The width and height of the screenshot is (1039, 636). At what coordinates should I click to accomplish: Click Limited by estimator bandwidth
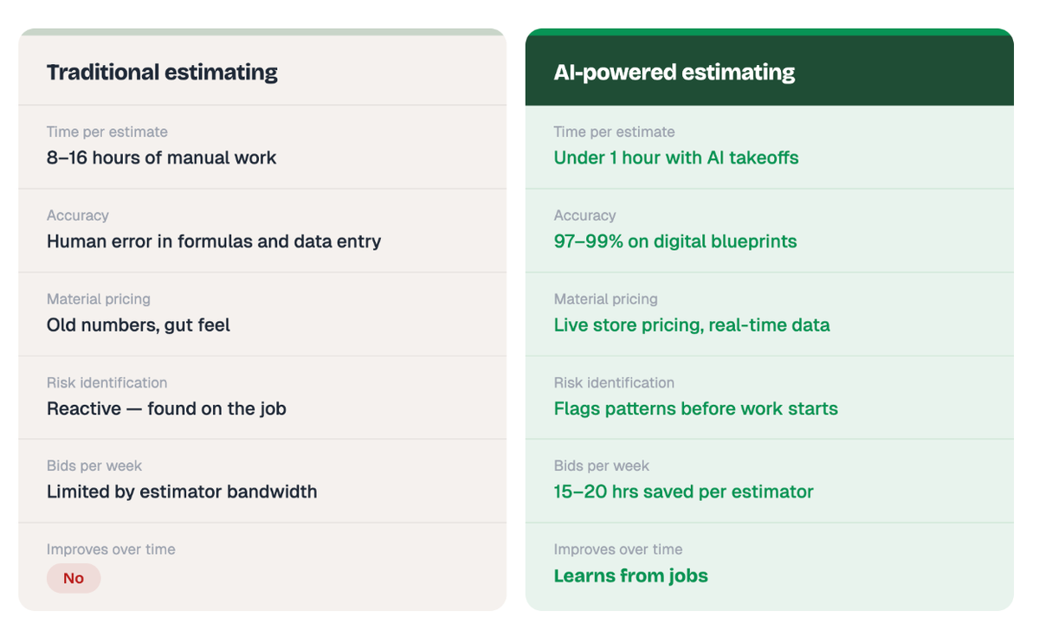(x=182, y=491)
